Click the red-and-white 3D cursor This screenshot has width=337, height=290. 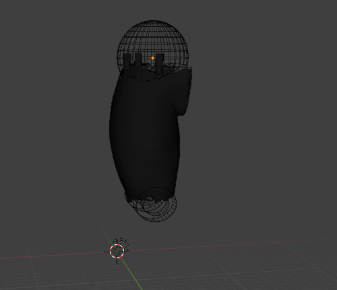click(x=117, y=251)
